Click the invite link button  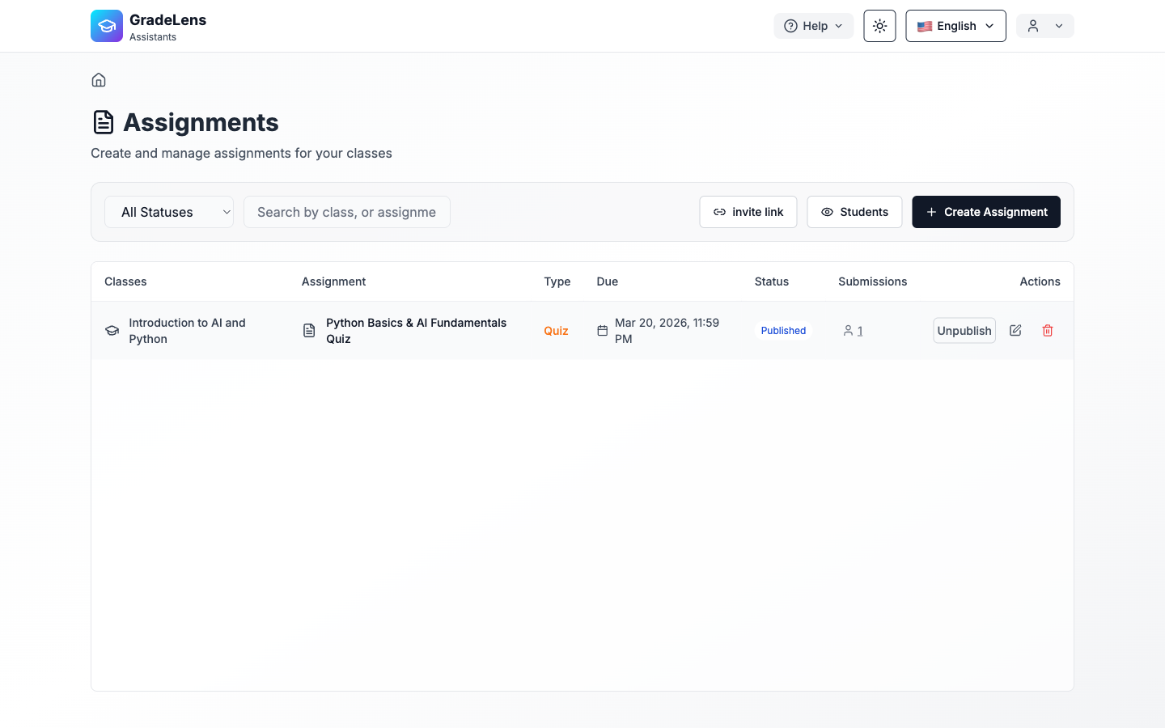point(748,212)
